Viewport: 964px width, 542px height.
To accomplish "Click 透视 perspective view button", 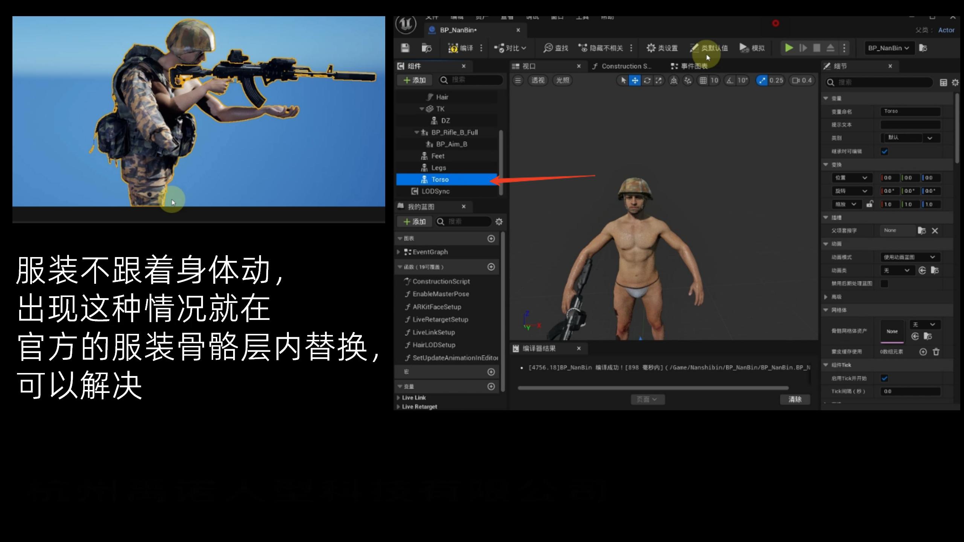I will [x=538, y=80].
